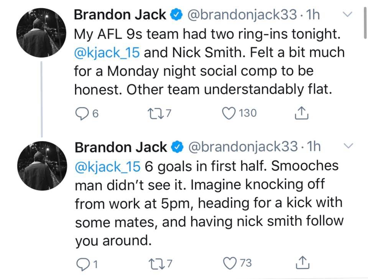Open @kjack_15 mention in first tweet

[x=107, y=52]
